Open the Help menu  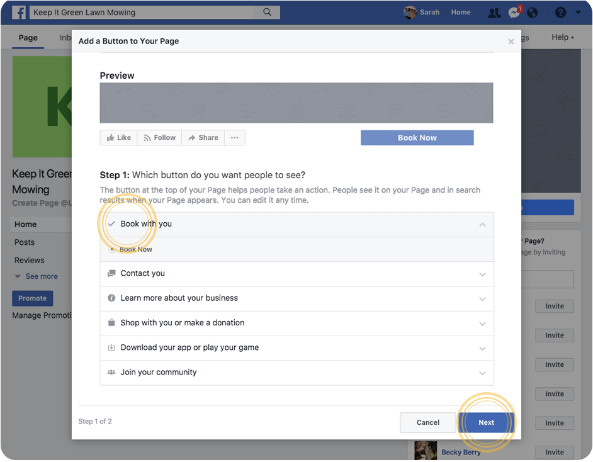(x=562, y=37)
